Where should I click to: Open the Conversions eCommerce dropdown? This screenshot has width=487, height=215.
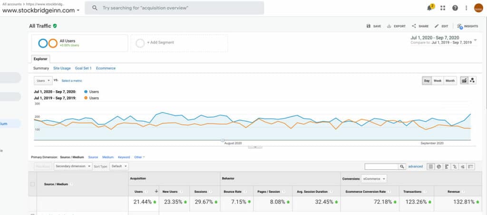374,179
